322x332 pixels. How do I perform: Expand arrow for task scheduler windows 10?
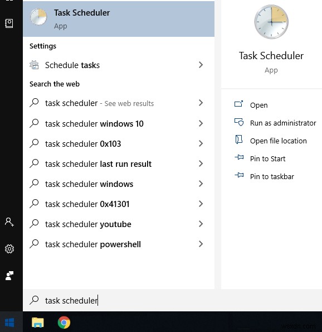201,123
